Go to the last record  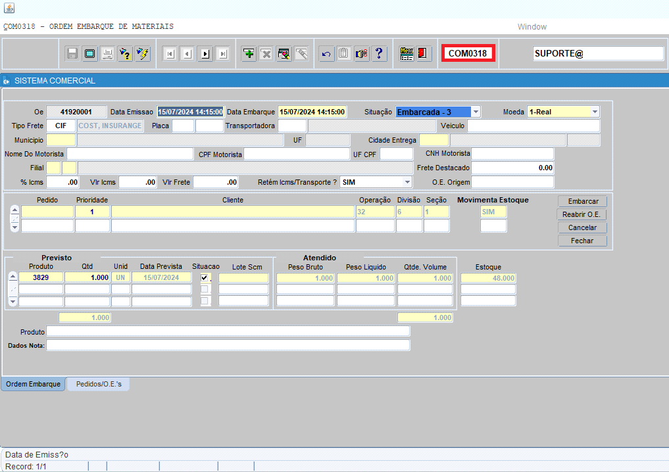[x=223, y=54]
